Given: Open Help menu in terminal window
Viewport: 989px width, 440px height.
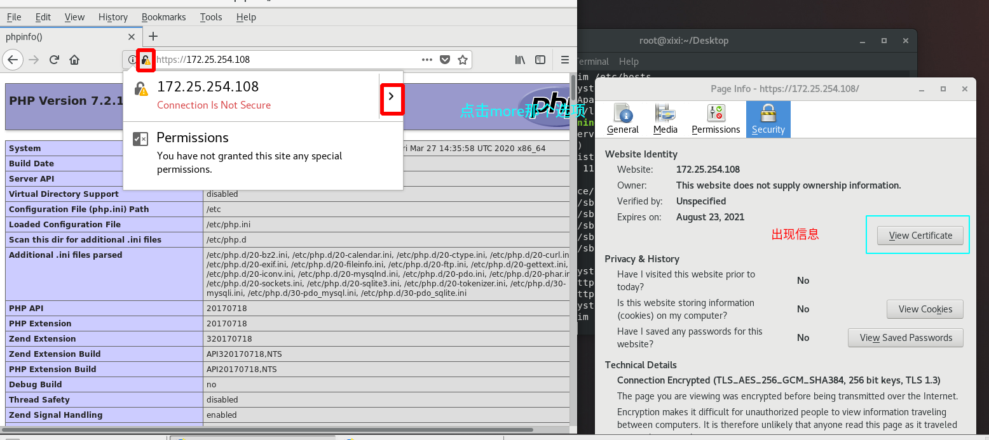Looking at the screenshot, I should coord(629,62).
